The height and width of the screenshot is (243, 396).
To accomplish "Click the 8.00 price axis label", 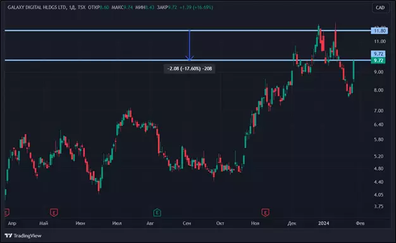I will click(378, 90).
